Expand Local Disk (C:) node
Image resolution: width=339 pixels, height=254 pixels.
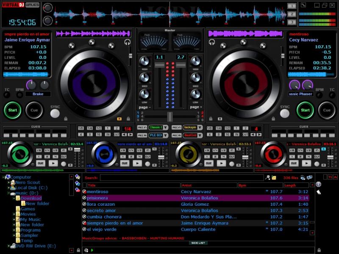click(x=8, y=188)
